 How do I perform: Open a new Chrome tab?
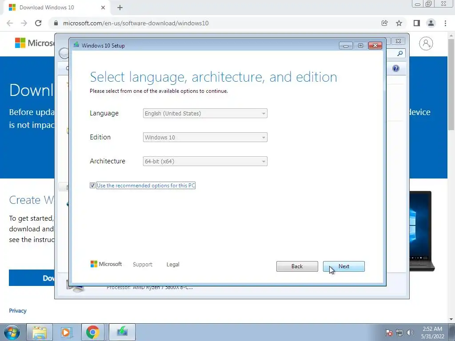tap(120, 8)
